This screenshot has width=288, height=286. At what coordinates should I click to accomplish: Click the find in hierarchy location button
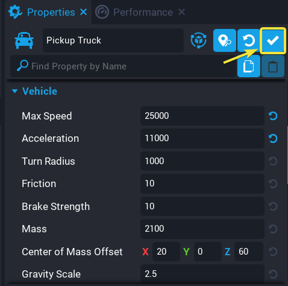(x=225, y=40)
